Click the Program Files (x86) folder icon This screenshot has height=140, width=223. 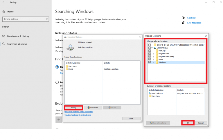click(157, 56)
